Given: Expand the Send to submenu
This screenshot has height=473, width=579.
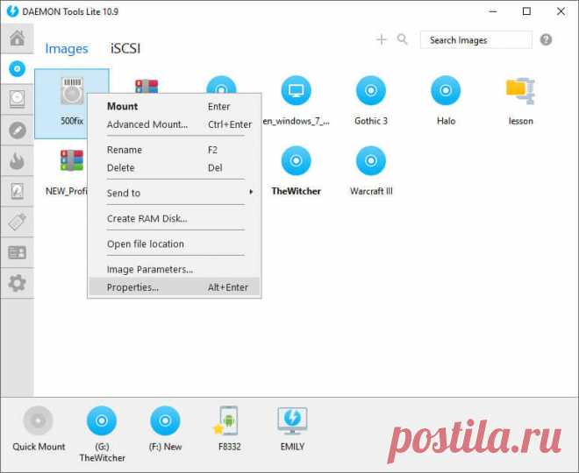Looking at the screenshot, I should [175, 193].
